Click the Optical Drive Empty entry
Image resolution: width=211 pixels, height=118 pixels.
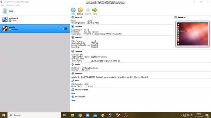(99, 57)
